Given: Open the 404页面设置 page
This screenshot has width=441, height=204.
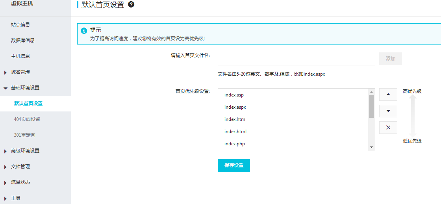Looking at the screenshot, I should (27, 119).
